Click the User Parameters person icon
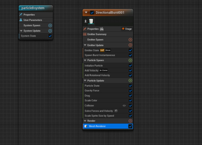 [21, 20]
